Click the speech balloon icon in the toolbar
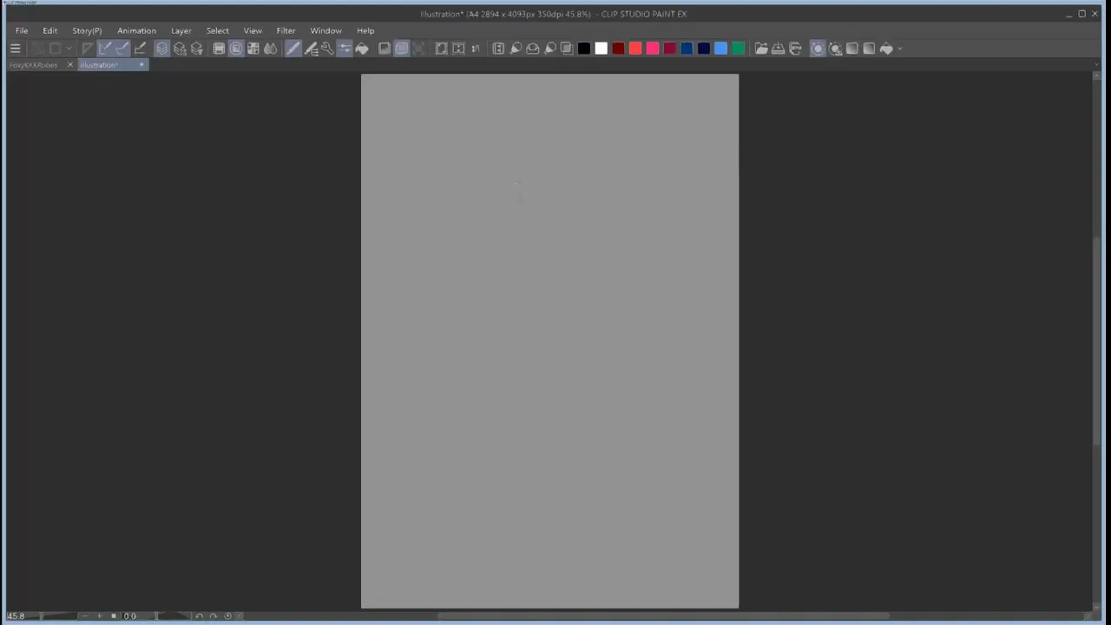 pos(533,49)
